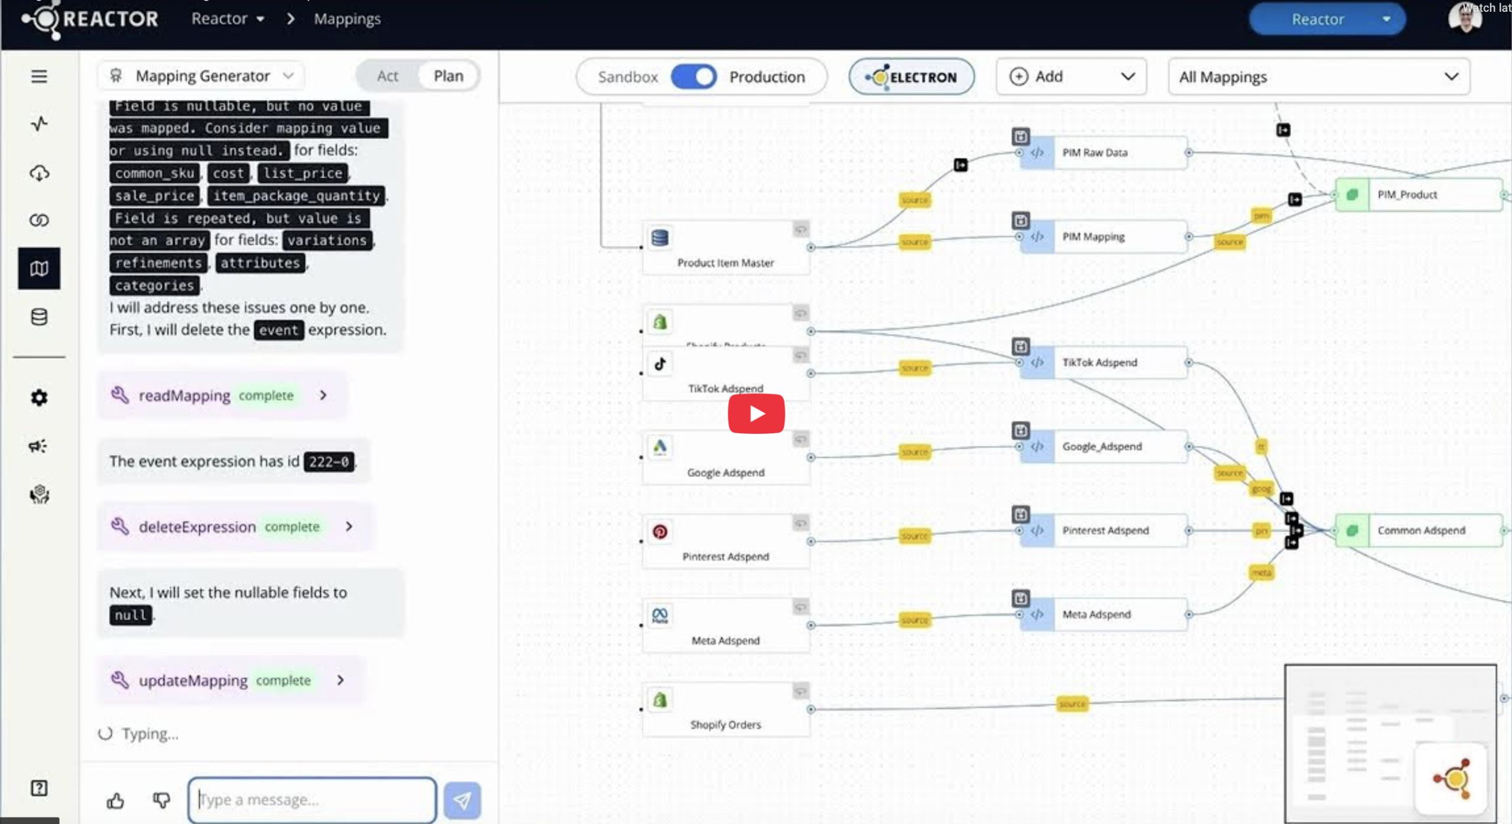
Task: Click the Mappings breadcrumb
Action: 347,19
